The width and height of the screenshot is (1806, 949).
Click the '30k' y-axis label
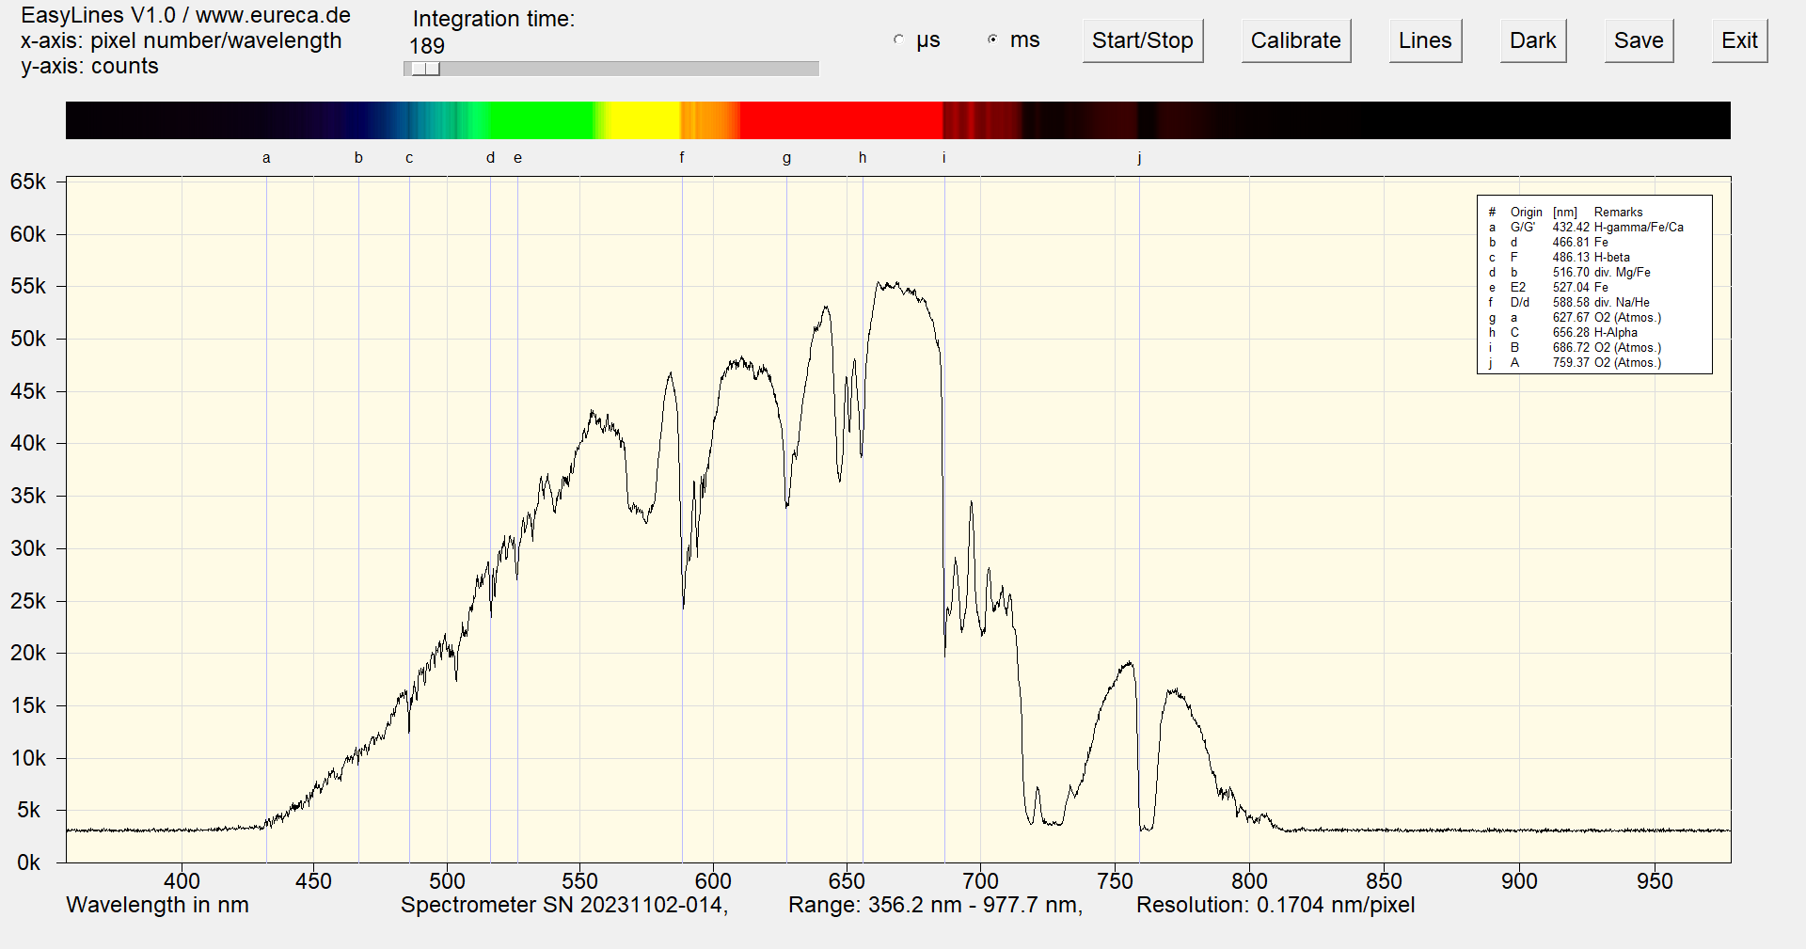tap(28, 548)
